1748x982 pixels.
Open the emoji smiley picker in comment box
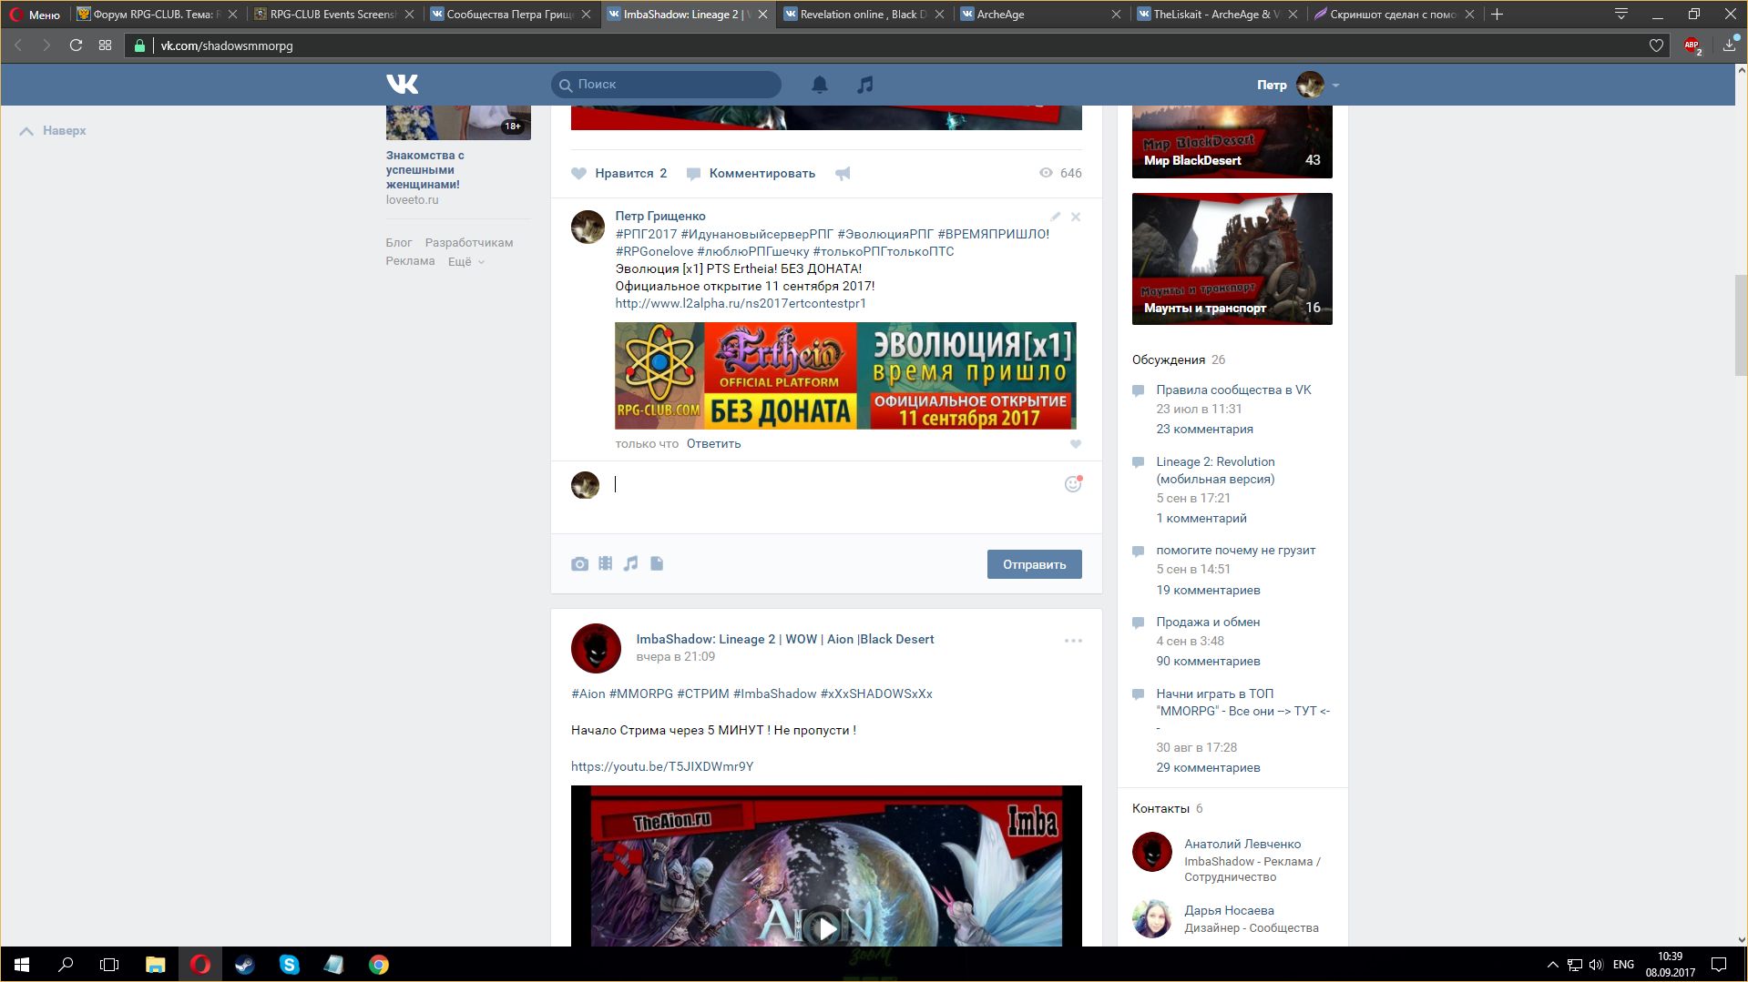click(x=1073, y=484)
